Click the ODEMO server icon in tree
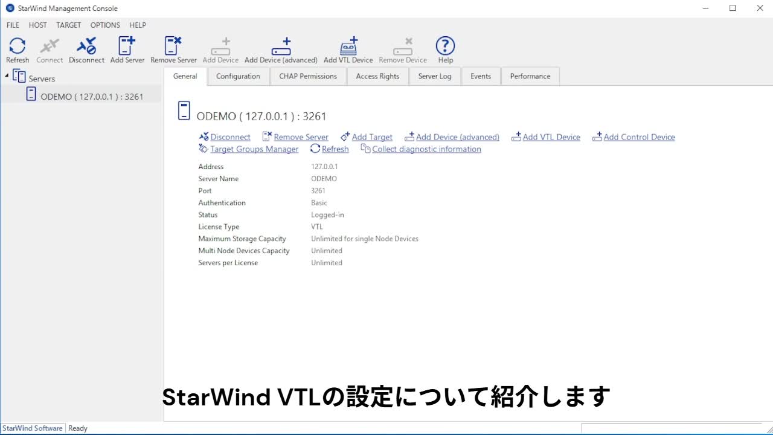The width and height of the screenshot is (773, 435). (x=31, y=94)
